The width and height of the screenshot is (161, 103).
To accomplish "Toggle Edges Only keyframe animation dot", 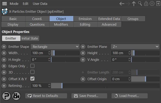I will 4,66.
